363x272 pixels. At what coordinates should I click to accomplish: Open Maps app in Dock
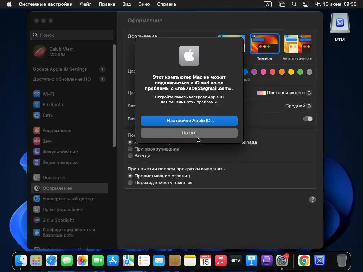coord(128,261)
